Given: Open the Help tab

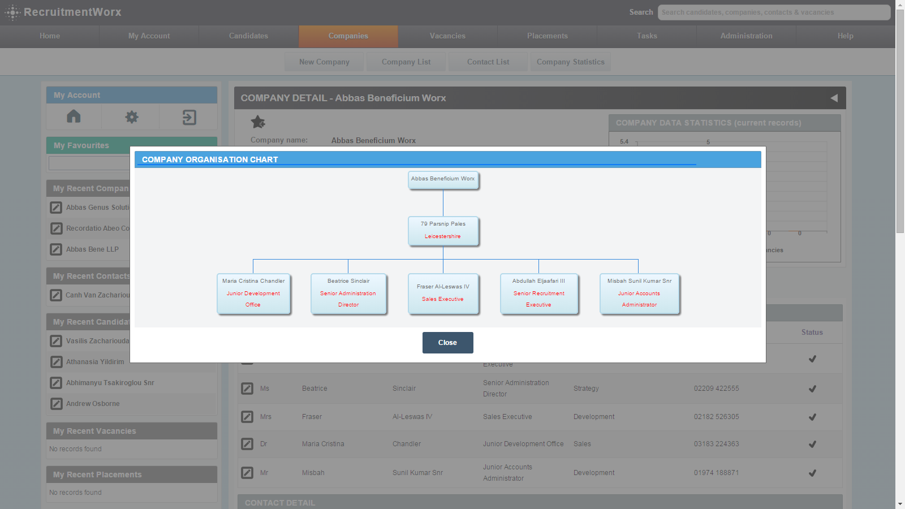Looking at the screenshot, I should (x=846, y=36).
